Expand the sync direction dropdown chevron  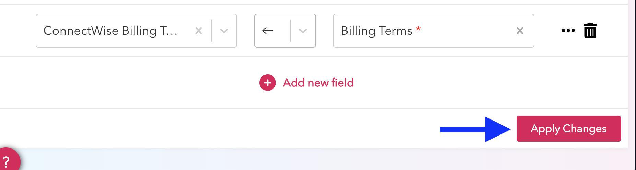303,31
